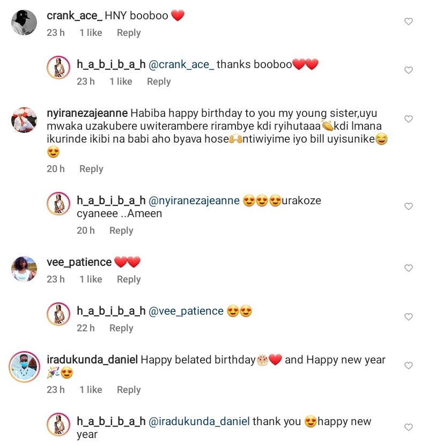Tap heart on nyiranezajeanne's birthday comment
Viewport: 429px width, 446px height.
(408, 119)
